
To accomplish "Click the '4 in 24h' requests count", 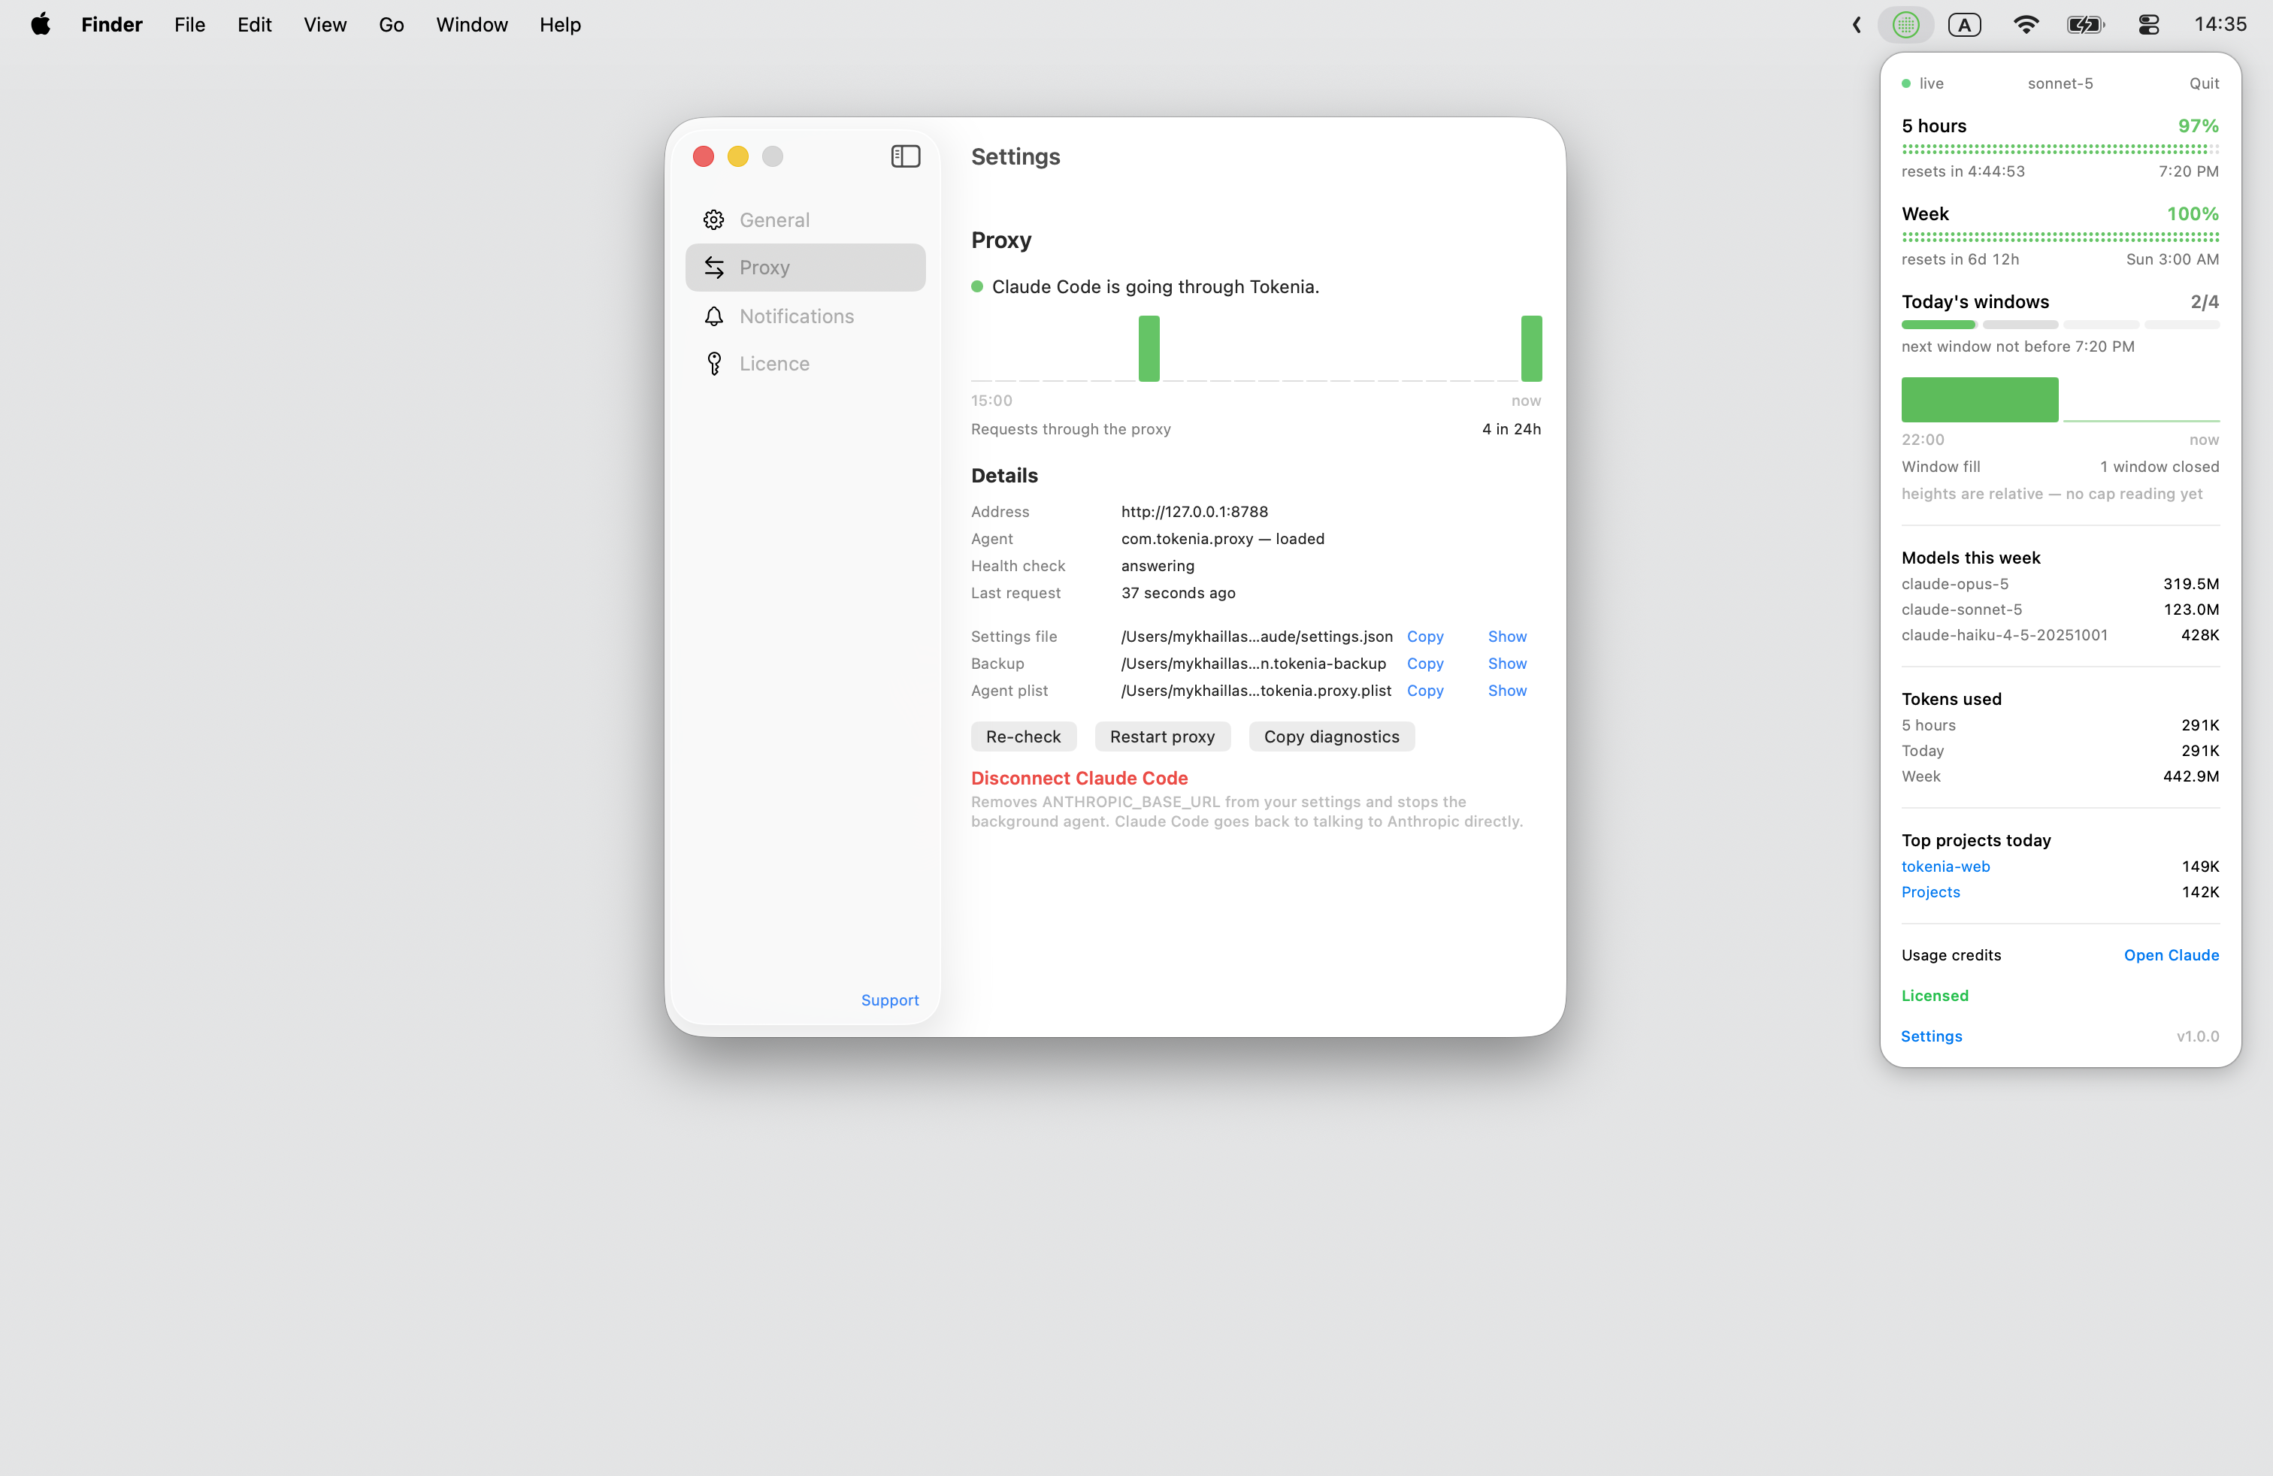I will pos(1511,428).
